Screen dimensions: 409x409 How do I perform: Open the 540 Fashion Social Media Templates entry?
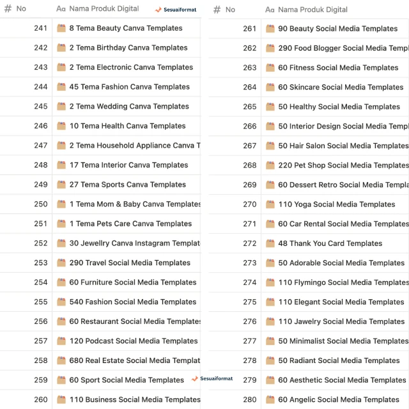tap(132, 302)
